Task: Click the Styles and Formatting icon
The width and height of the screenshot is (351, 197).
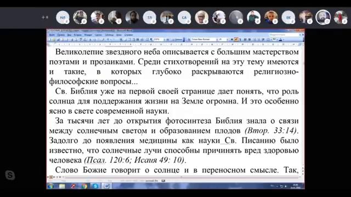Action: point(189,39)
